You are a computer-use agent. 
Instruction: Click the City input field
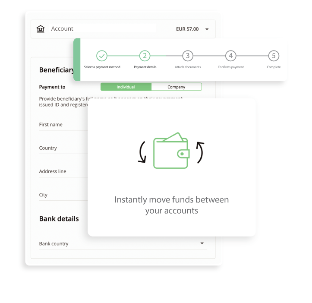63,195
